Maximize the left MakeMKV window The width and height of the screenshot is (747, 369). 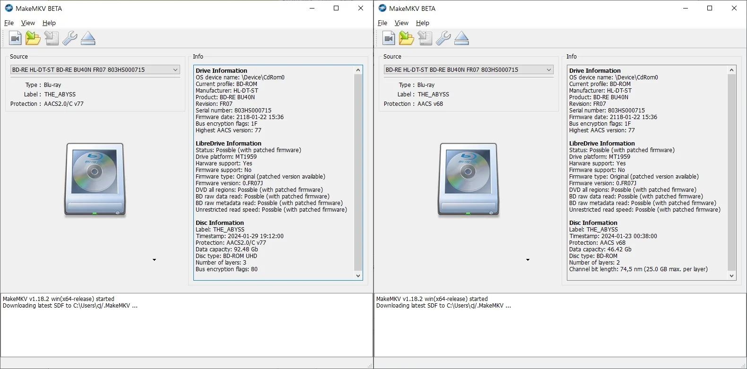pyautogui.click(x=336, y=8)
